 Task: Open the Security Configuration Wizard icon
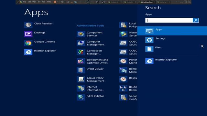[x=123, y=97]
